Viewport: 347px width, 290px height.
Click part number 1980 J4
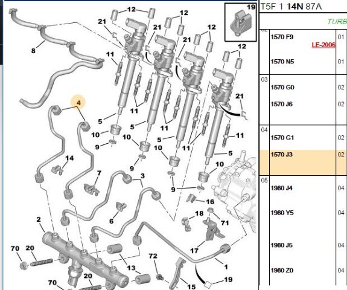(281, 188)
